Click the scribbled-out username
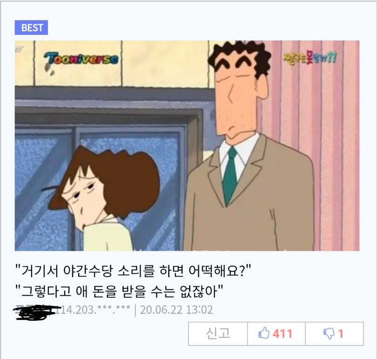This screenshot has width=377, height=359. tap(34, 312)
